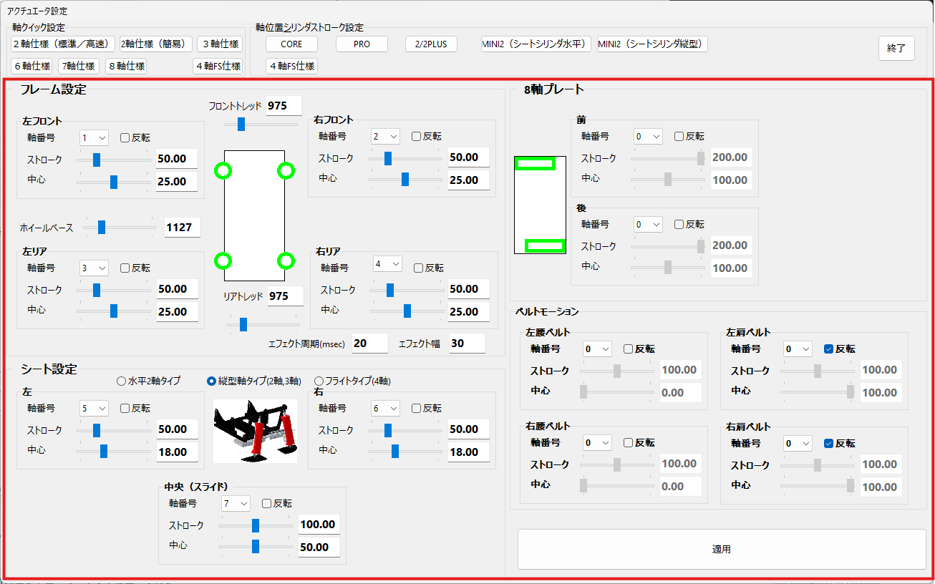
Task: Expand 軸番号 dropdown in 中央（スライド）
Action: [236, 504]
